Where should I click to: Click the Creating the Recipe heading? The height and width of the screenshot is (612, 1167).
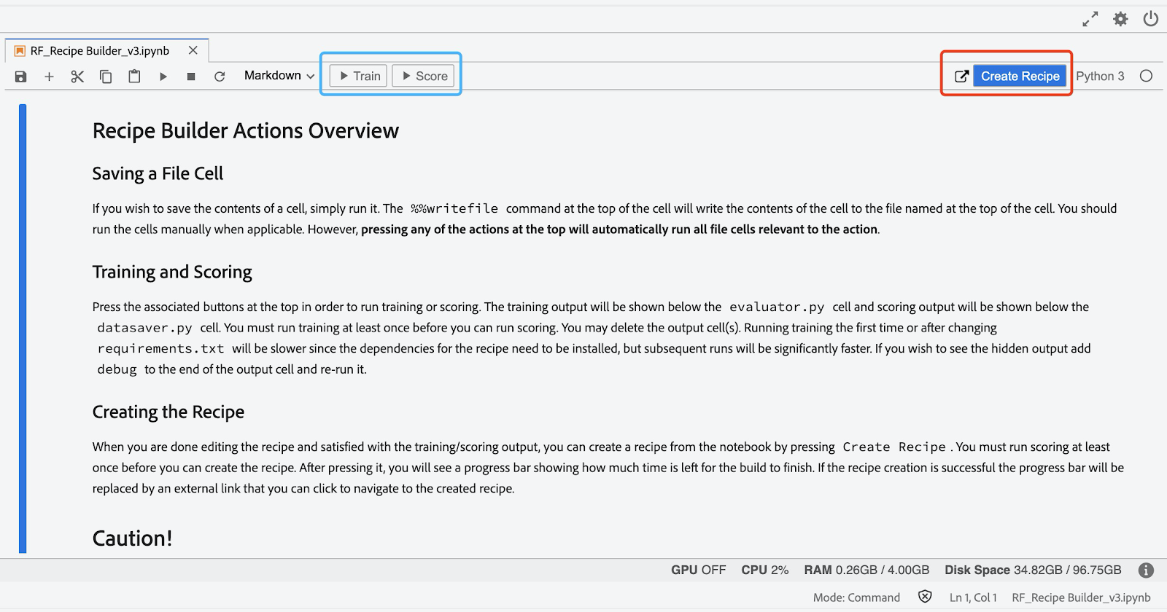pyautogui.click(x=168, y=412)
